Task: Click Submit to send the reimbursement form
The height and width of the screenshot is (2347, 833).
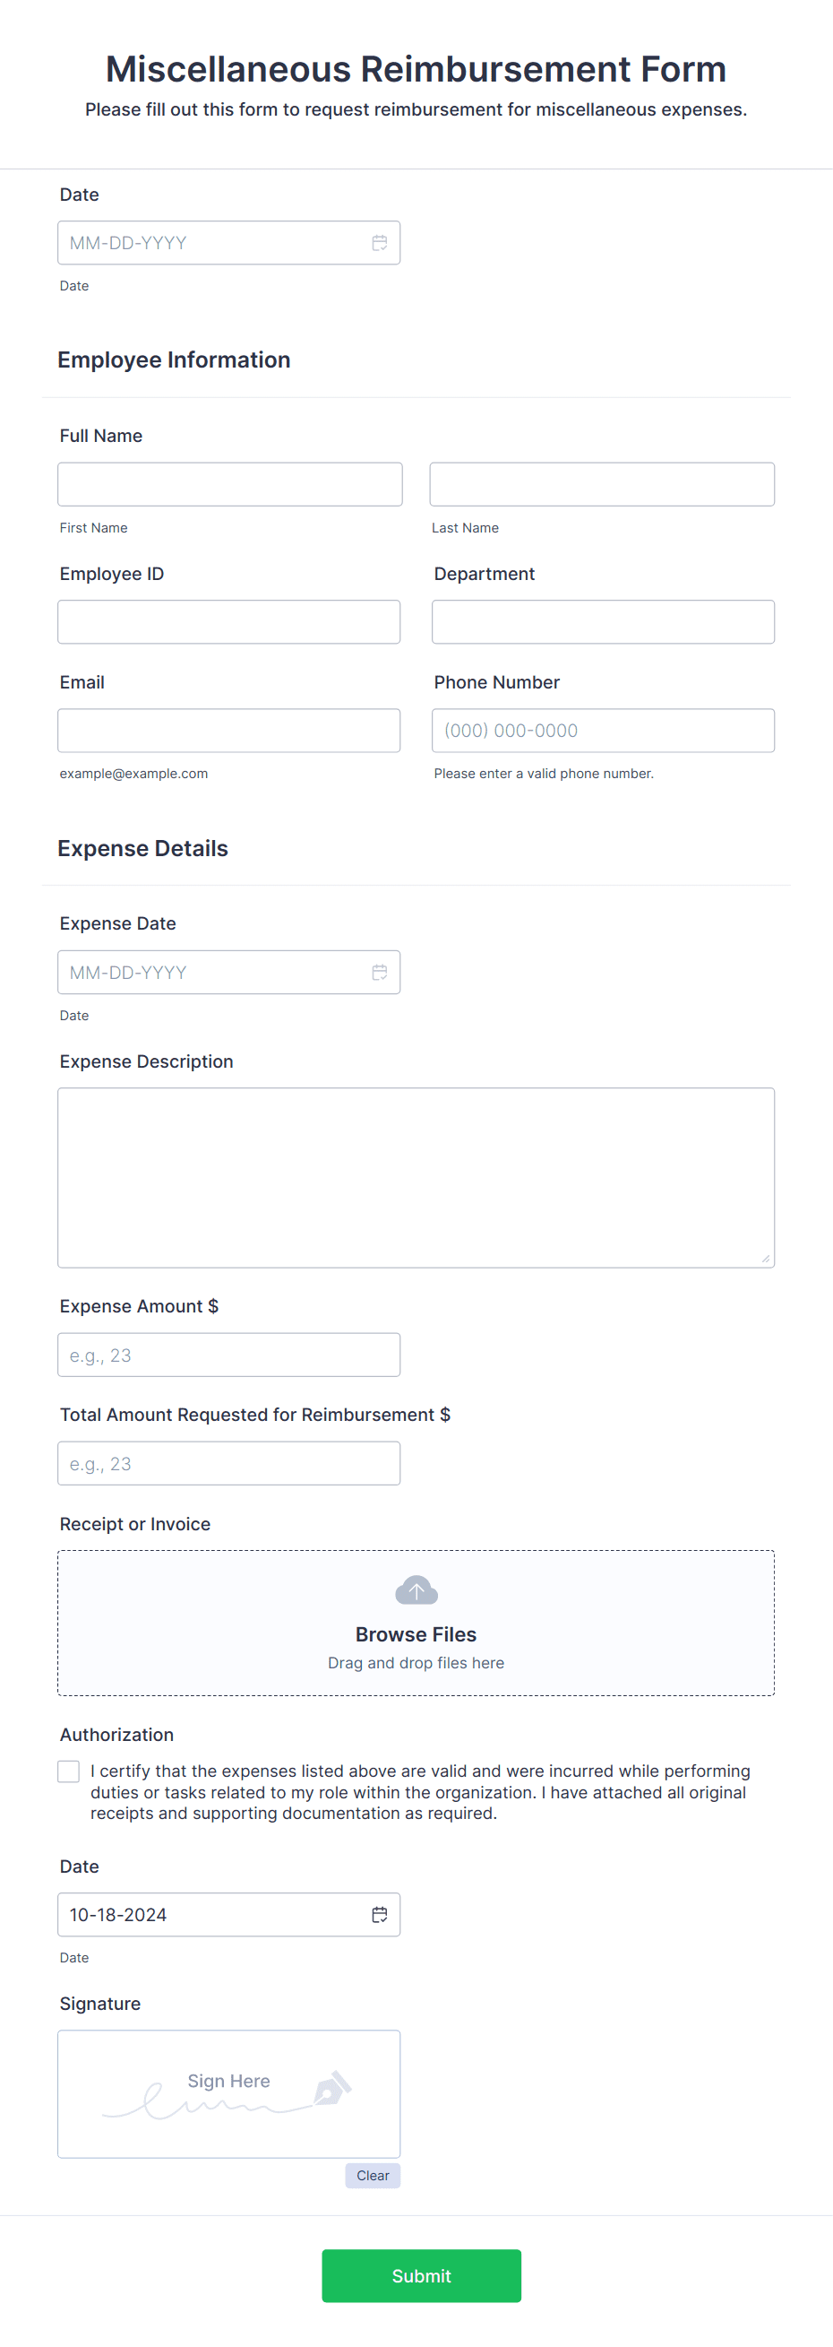Action: pyautogui.click(x=421, y=2275)
